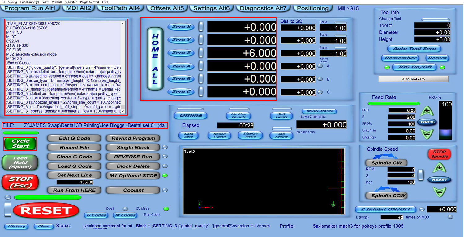Click the Spindle CW button
The image size is (464, 237).
click(386, 163)
